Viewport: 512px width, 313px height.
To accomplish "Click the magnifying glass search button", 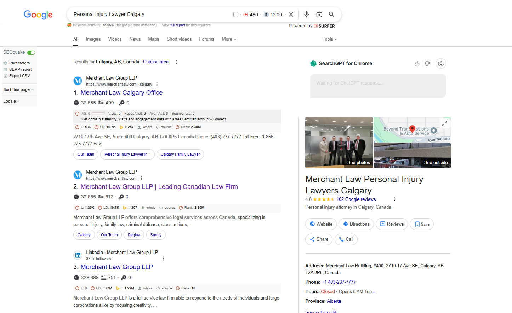I will tap(331, 15).
